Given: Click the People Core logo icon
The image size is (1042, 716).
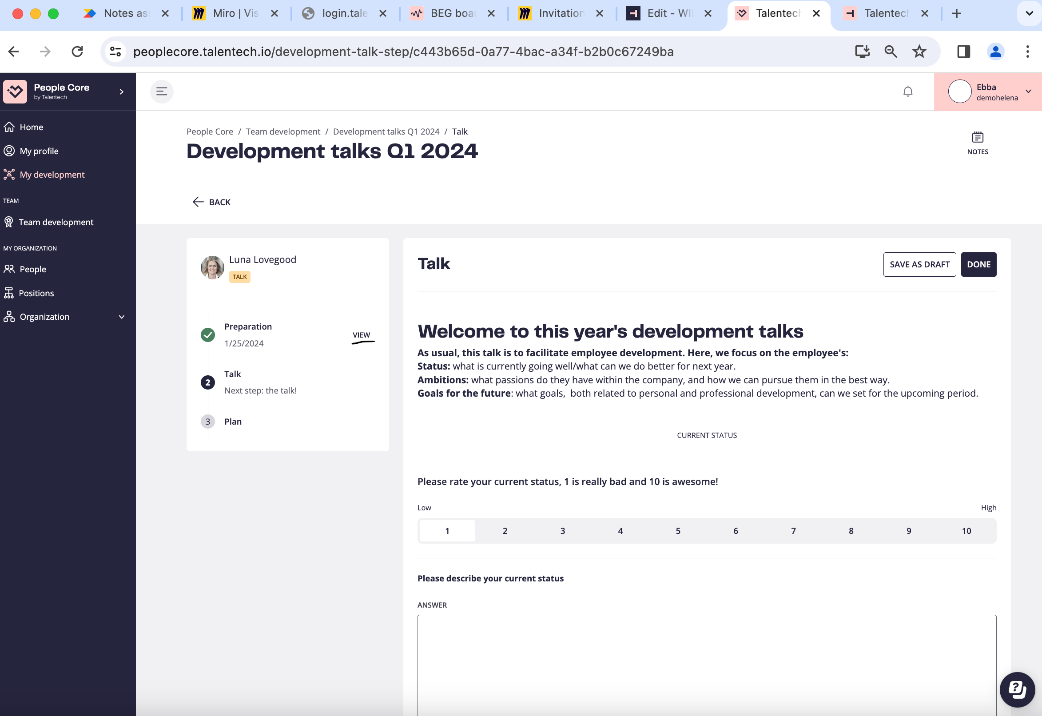Looking at the screenshot, I should pos(15,91).
